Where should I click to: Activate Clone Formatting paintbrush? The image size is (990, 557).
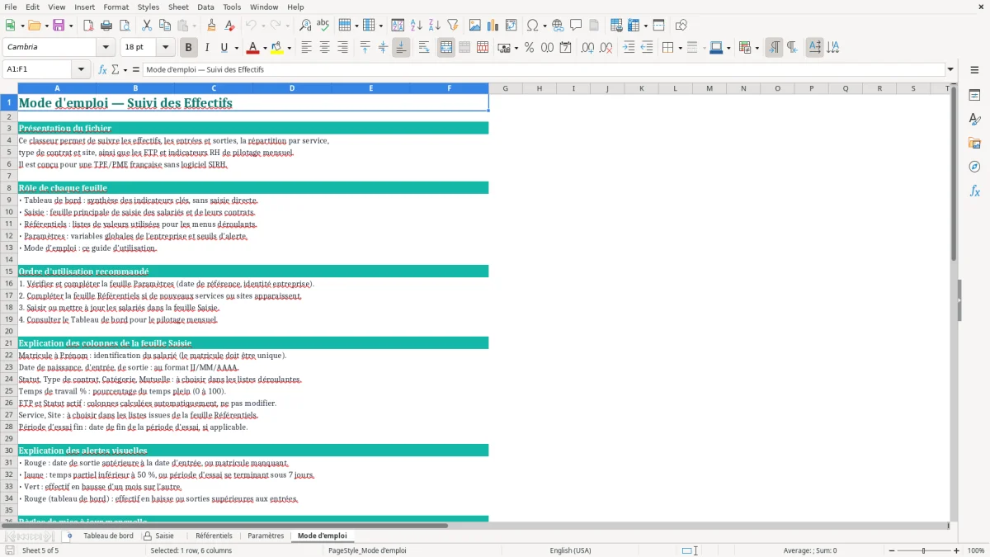coord(211,26)
